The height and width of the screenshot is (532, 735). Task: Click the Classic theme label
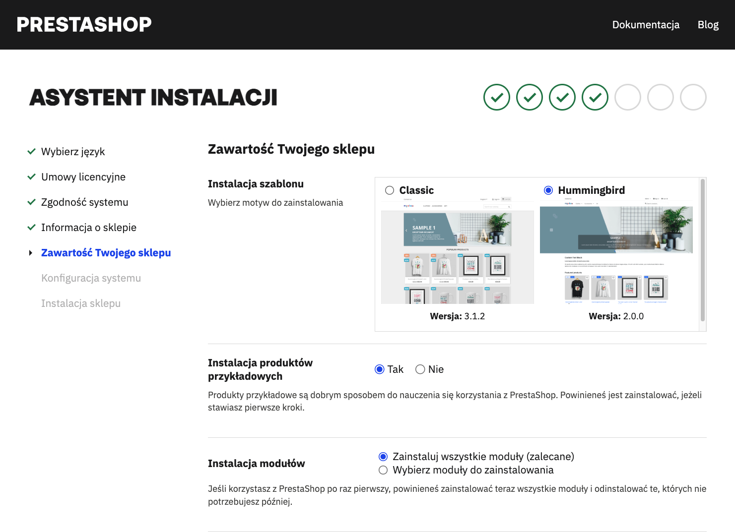(x=416, y=190)
